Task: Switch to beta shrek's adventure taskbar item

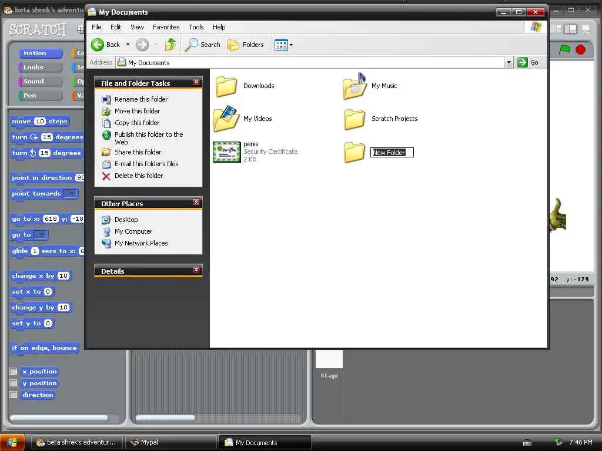Action: (x=76, y=443)
